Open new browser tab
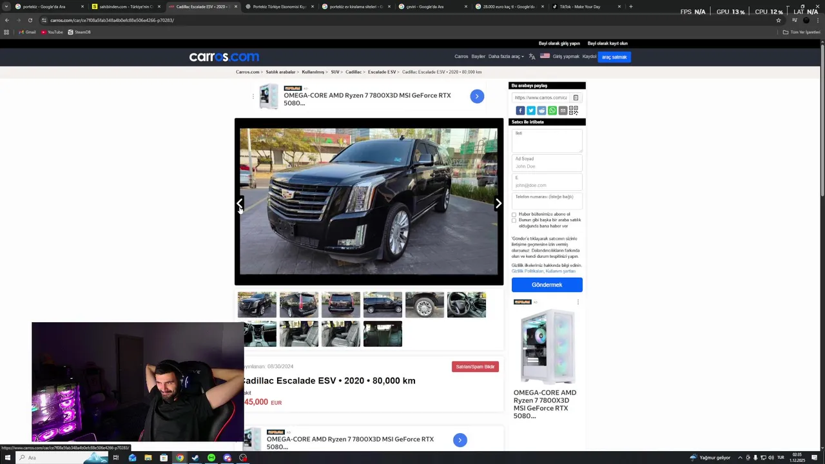Viewport: 825px width, 464px height. coord(630,6)
